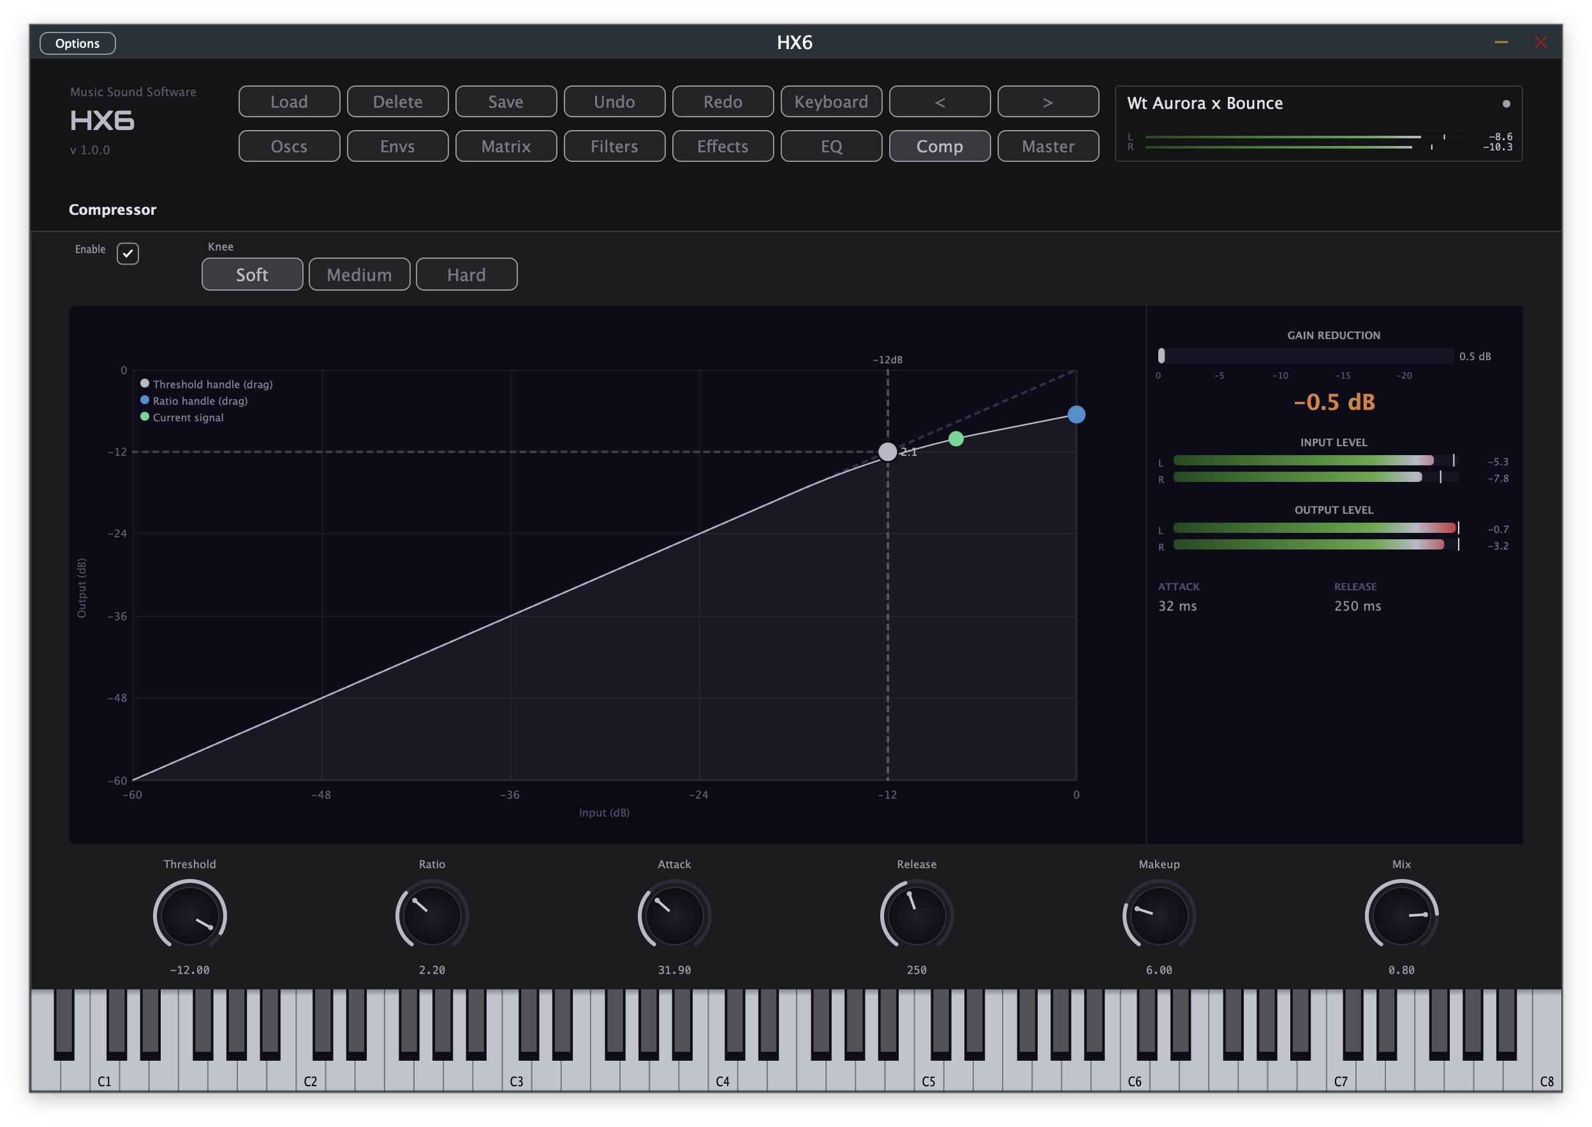Go to previous preset arrow
The image size is (1592, 1127).
coord(939,102)
